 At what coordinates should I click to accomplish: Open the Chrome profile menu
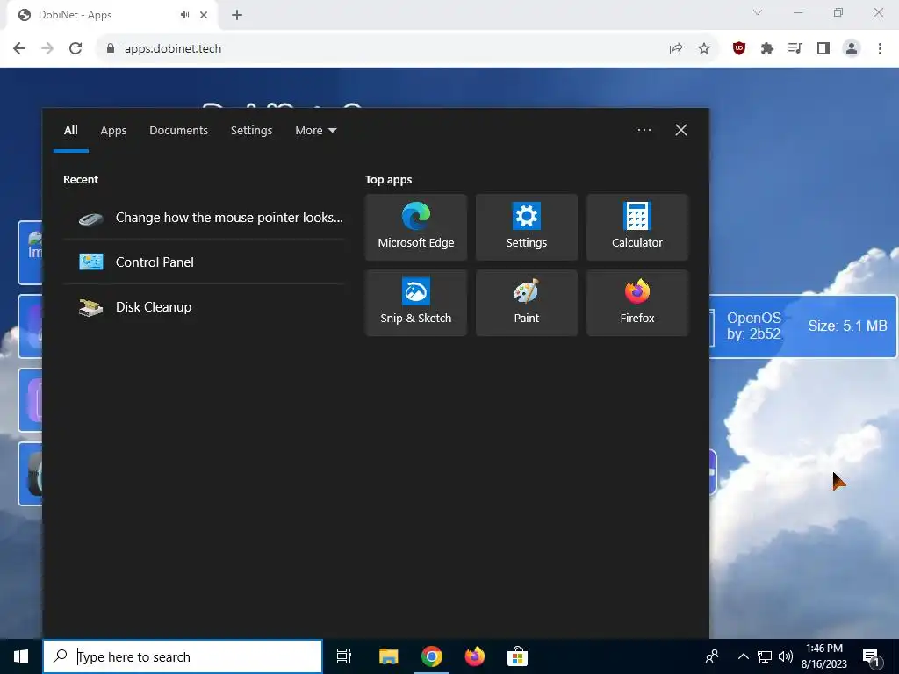pyautogui.click(x=852, y=49)
